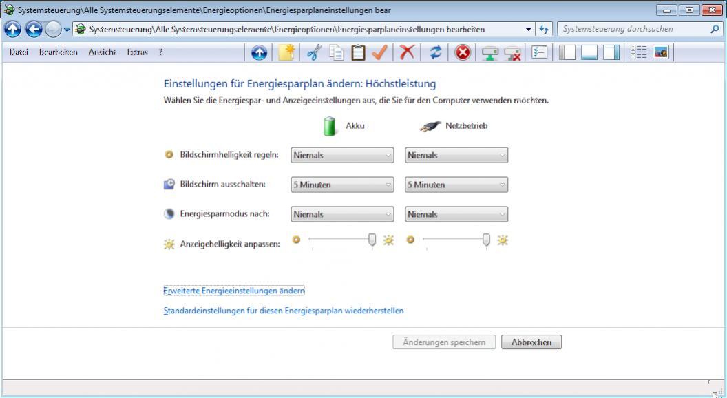Click the clipboard Paste icon
The height and width of the screenshot is (398, 727).
[x=358, y=52]
